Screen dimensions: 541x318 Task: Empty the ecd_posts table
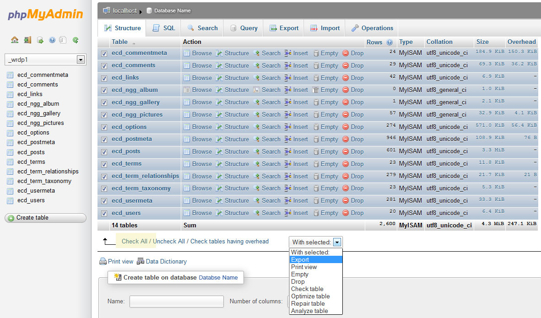[326, 151]
